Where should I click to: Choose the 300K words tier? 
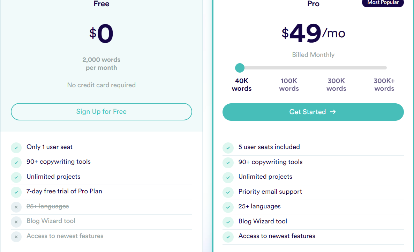coord(336,85)
